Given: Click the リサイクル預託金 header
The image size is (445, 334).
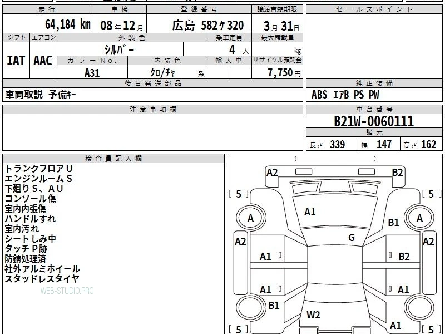Looking at the screenshot, I should [x=277, y=60].
